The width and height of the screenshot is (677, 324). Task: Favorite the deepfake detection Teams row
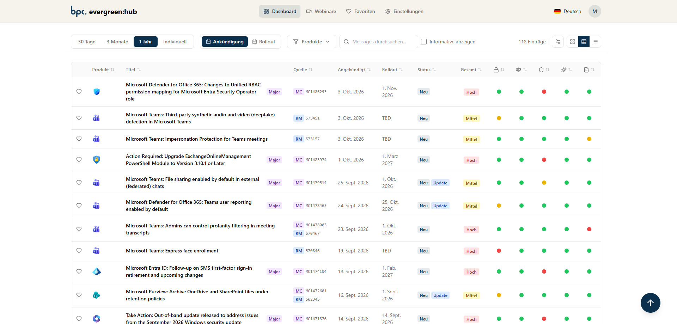click(79, 118)
